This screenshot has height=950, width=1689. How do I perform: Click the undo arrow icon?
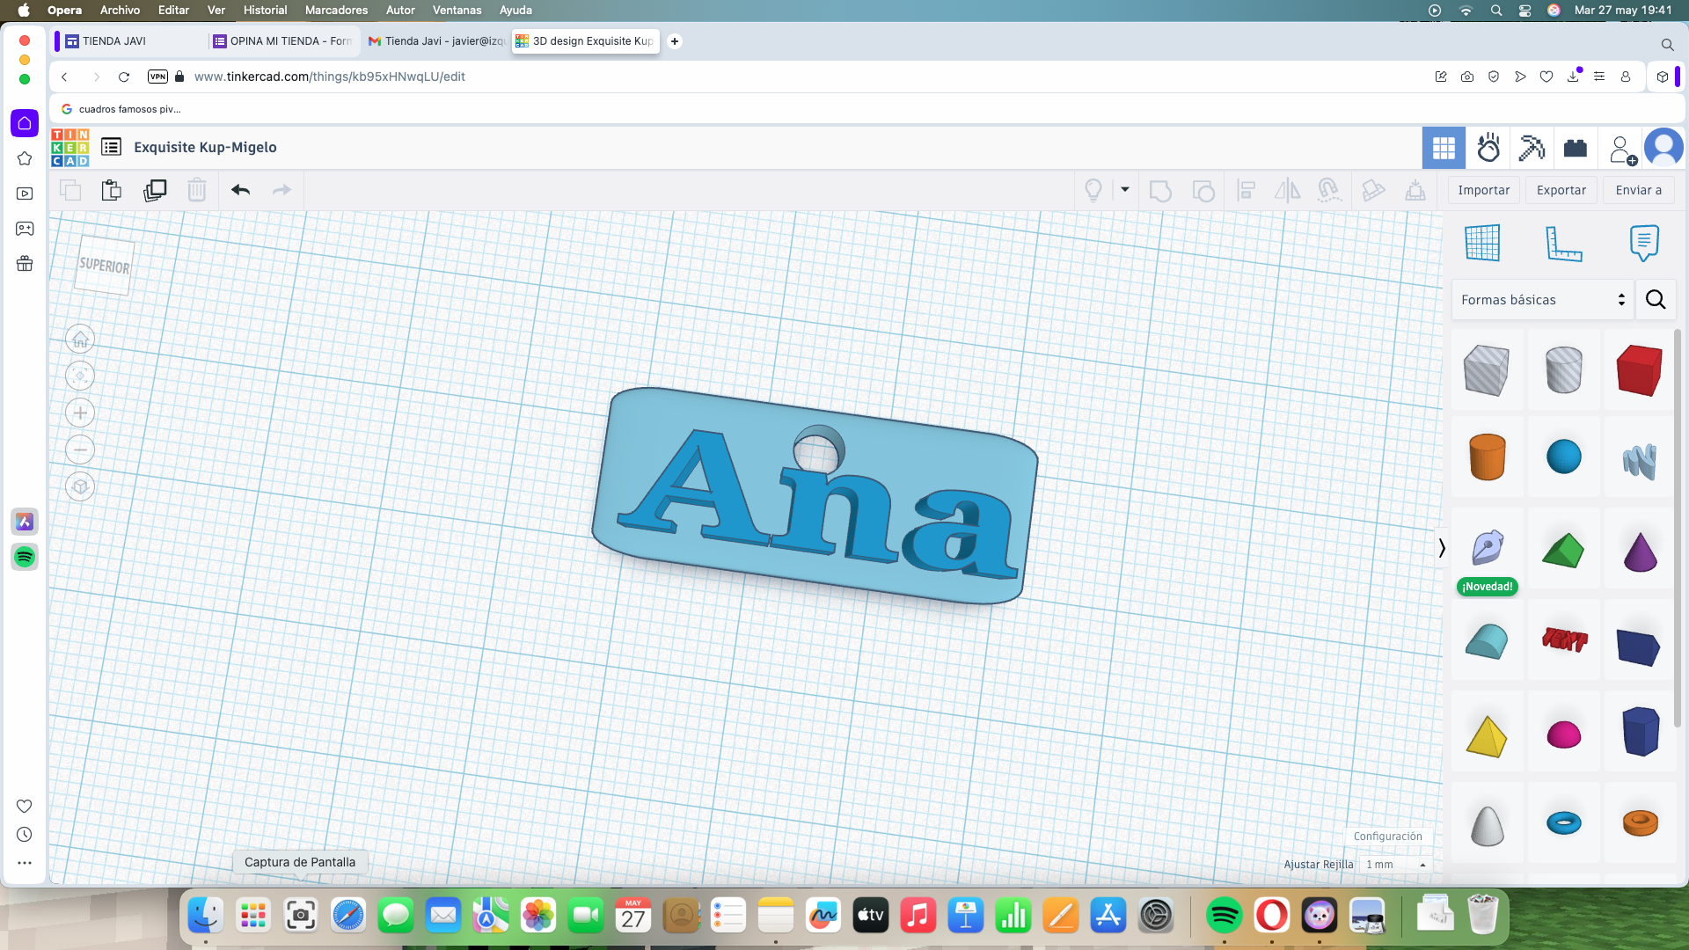pyautogui.click(x=240, y=190)
